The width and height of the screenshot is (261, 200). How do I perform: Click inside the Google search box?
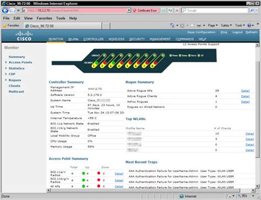tap(215, 10)
